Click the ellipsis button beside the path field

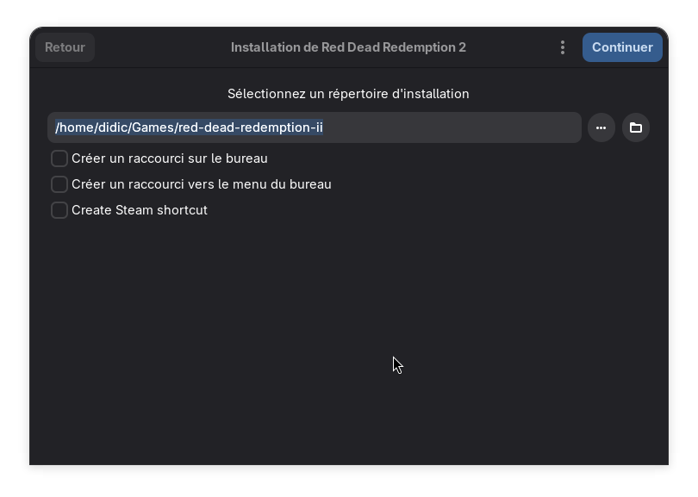pos(601,127)
